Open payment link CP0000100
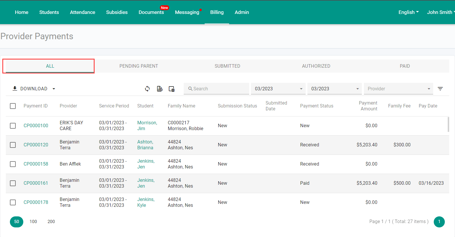Viewport: 455px width, 237px height. tap(36, 125)
